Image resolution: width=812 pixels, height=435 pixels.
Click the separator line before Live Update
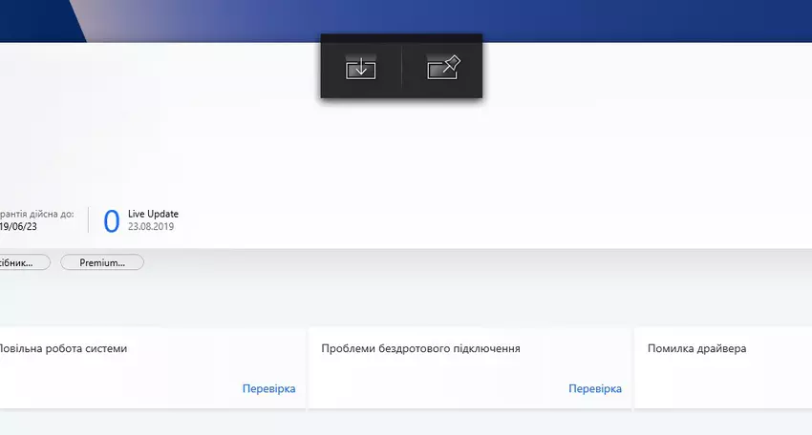click(88, 220)
